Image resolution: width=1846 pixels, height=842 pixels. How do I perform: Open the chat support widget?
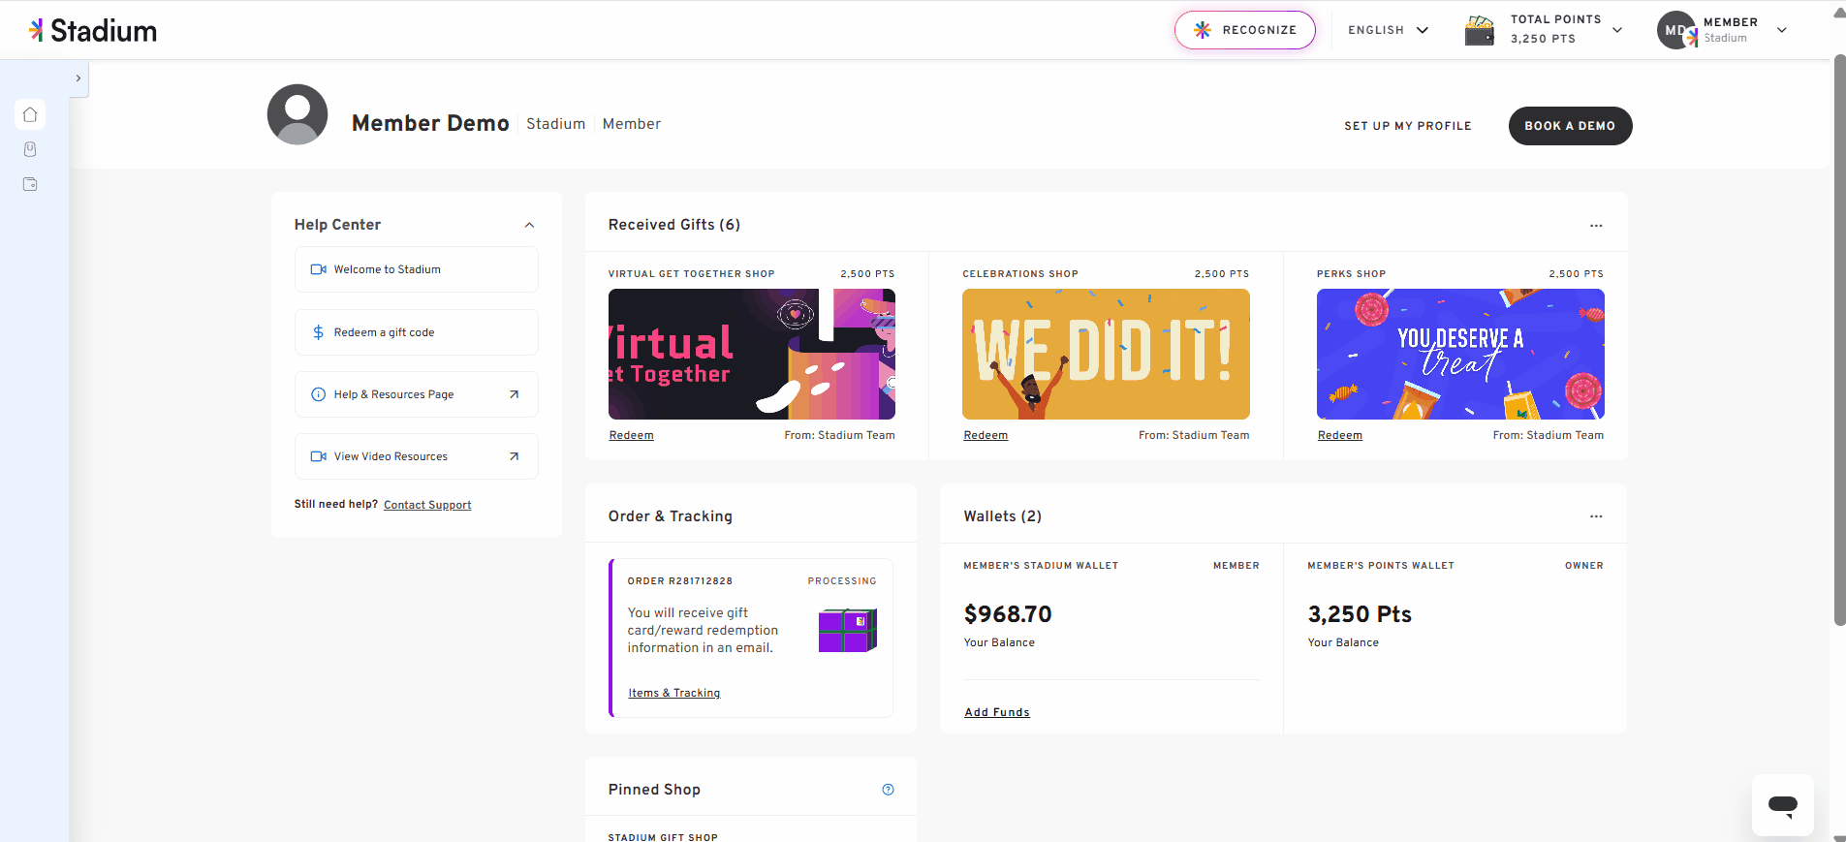pos(1783,805)
